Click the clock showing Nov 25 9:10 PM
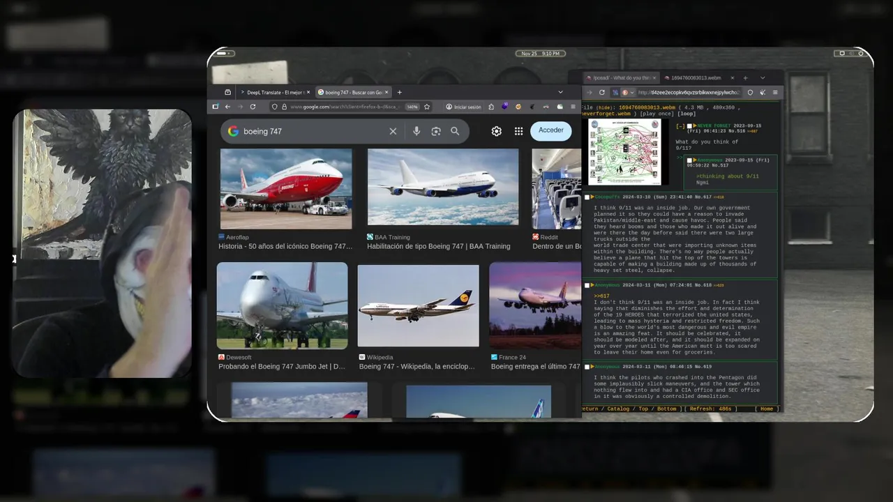This screenshot has width=893, height=502. [x=540, y=53]
